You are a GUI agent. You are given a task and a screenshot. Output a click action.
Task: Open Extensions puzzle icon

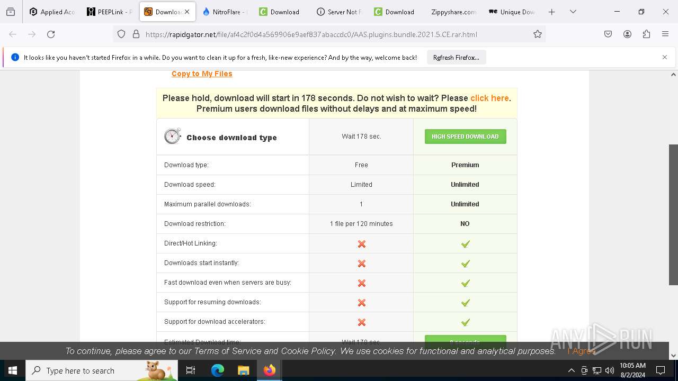tap(646, 34)
